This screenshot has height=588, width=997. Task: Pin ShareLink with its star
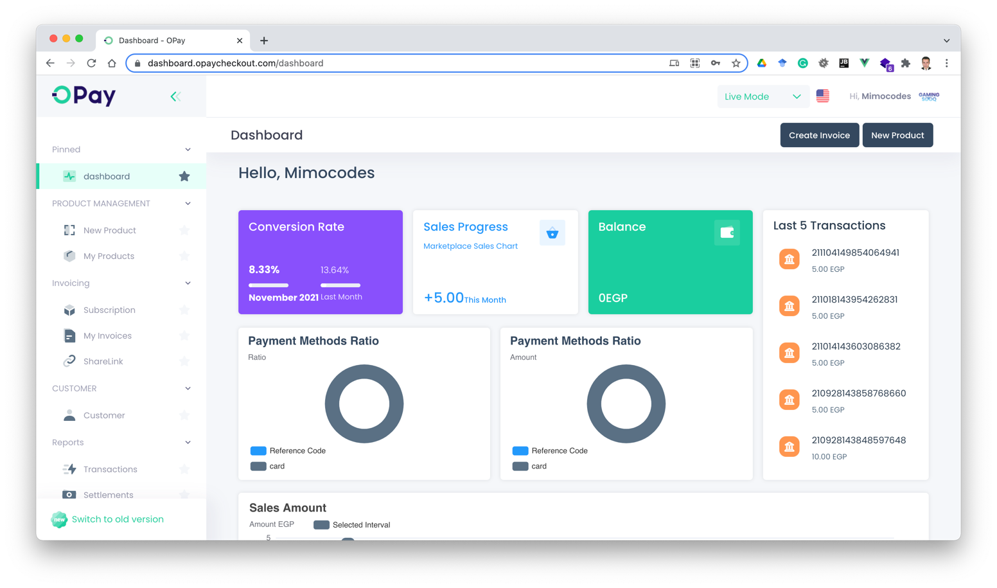[184, 361]
